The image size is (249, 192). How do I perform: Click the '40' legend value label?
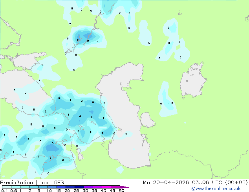103,190
